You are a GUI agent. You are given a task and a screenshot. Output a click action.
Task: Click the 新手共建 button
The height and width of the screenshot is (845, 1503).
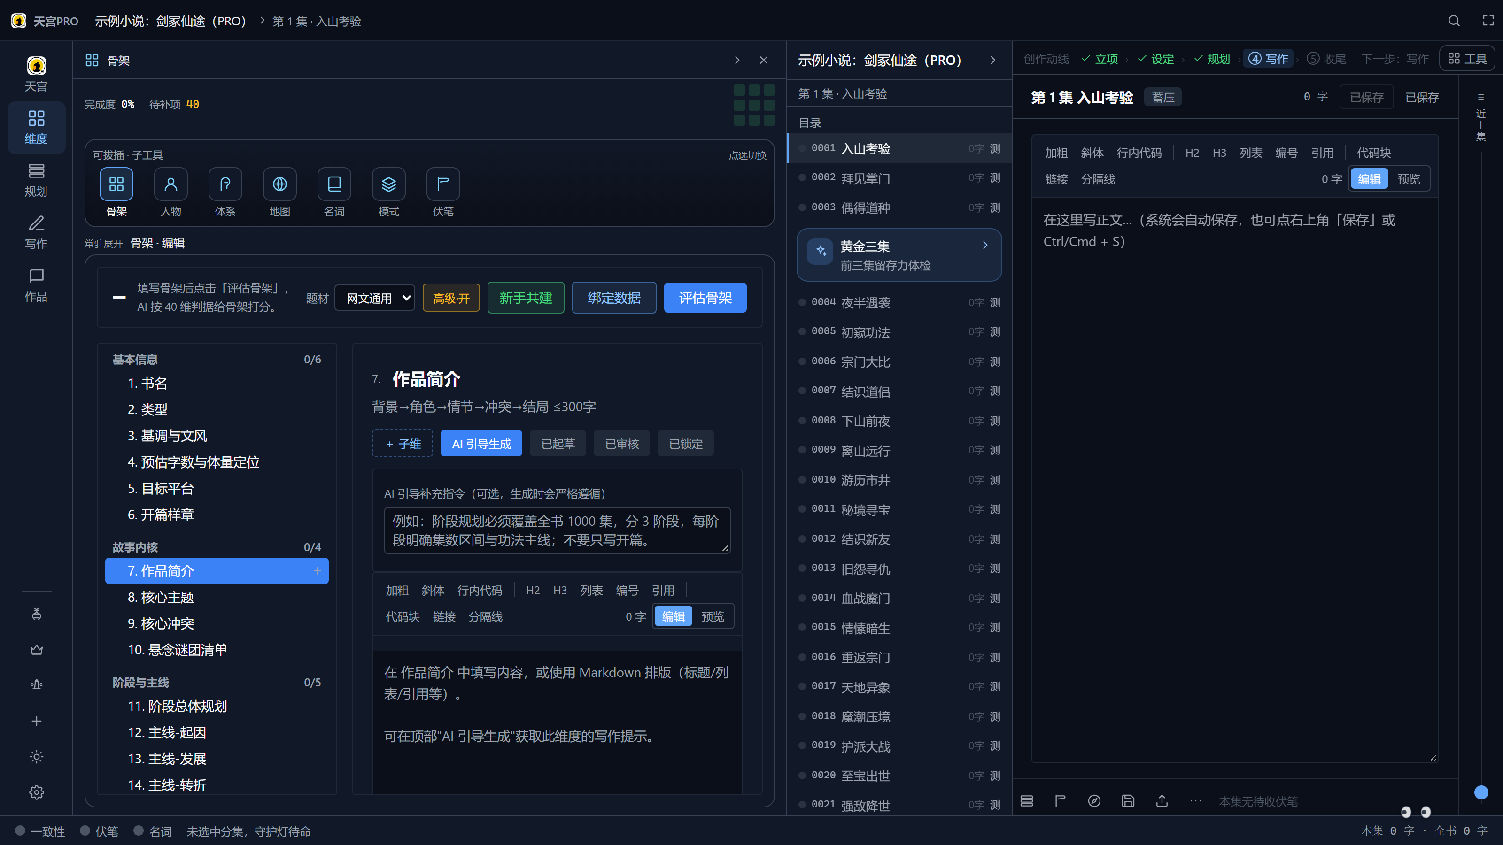(x=526, y=298)
